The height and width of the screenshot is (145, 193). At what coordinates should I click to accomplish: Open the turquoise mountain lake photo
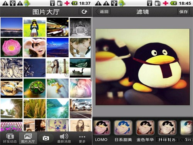(58, 109)
